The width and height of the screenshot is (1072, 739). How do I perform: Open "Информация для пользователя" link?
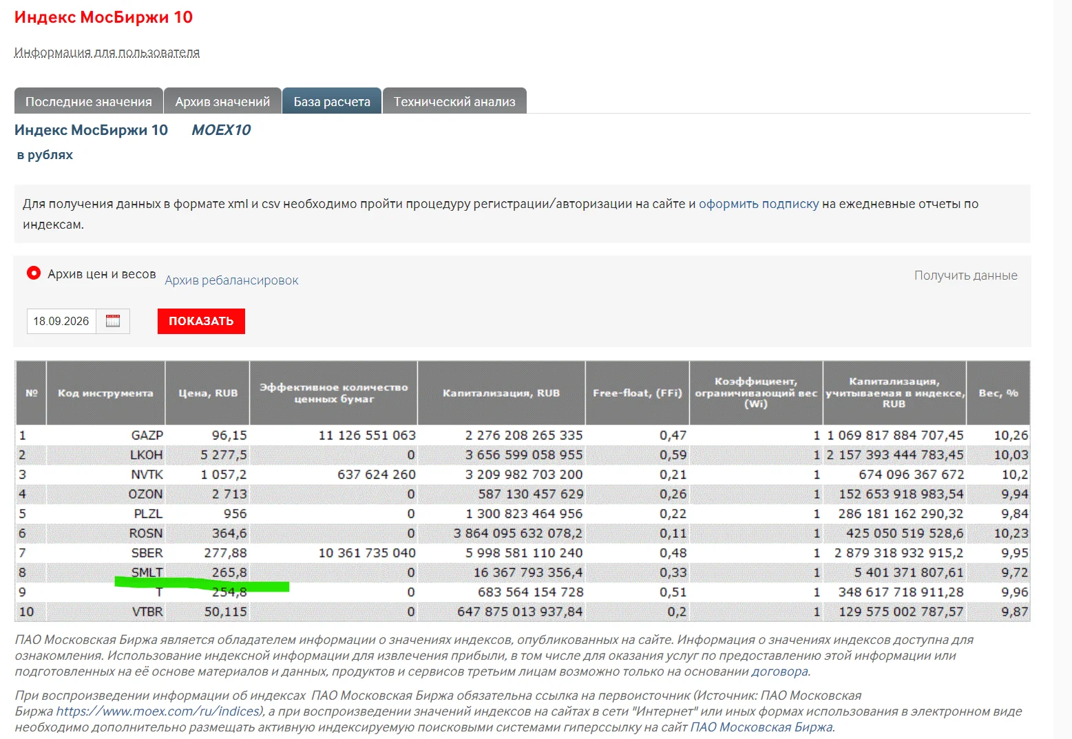(x=107, y=52)
